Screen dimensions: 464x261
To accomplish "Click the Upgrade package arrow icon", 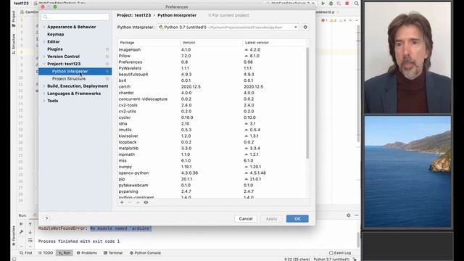I will point(138,202).
